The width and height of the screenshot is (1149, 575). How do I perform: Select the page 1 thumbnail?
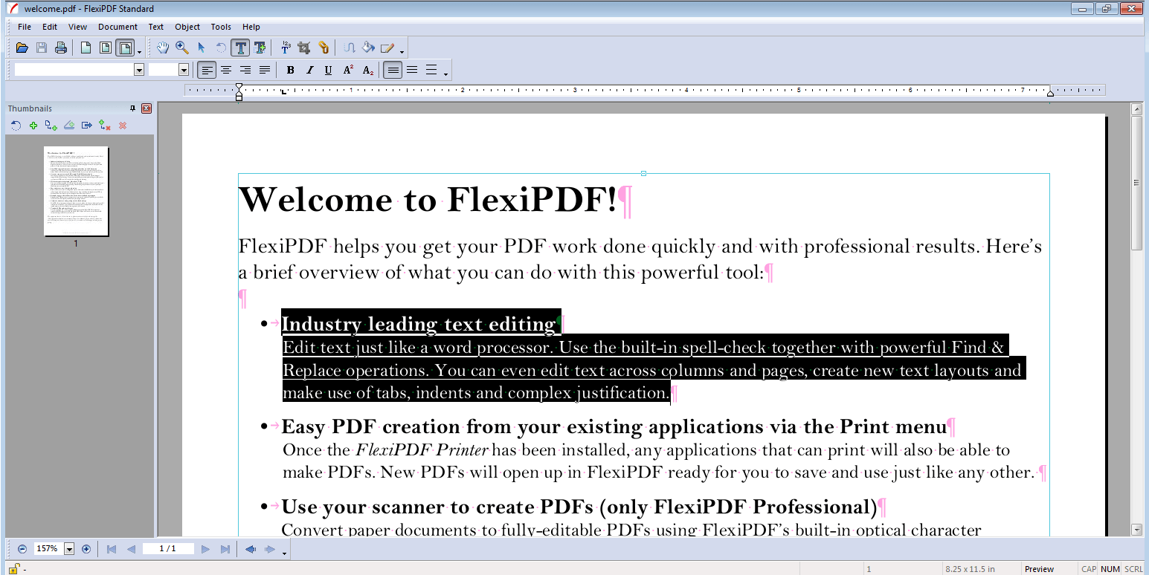tap(77, 191)
